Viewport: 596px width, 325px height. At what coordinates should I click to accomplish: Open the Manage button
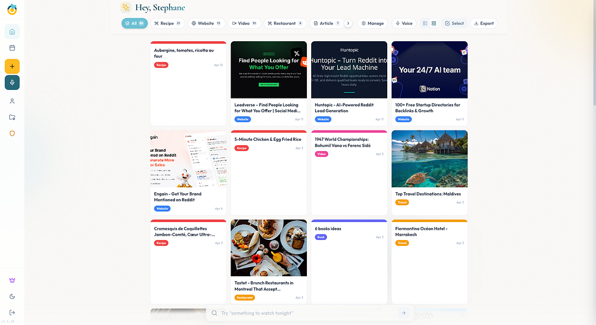(373, 23)
